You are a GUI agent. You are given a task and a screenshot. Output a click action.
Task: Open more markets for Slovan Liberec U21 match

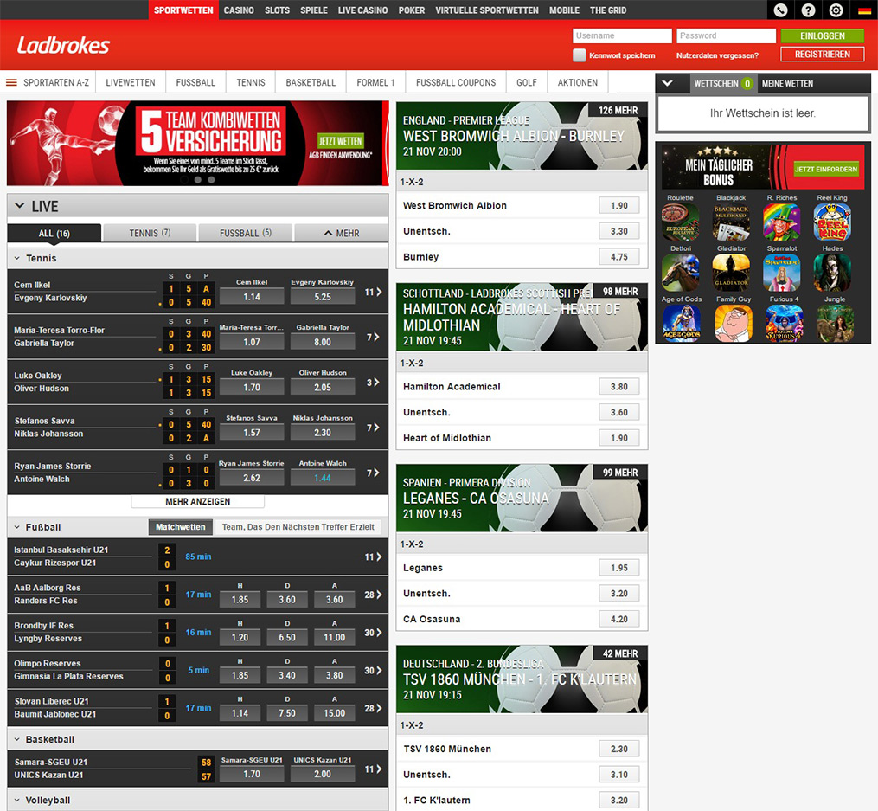point(374,708)
